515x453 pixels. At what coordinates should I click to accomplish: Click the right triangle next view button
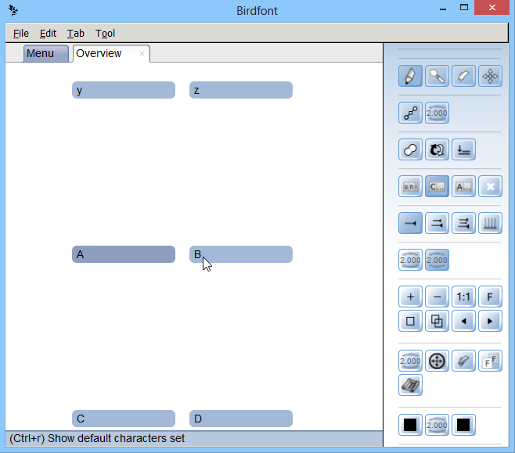490,321
